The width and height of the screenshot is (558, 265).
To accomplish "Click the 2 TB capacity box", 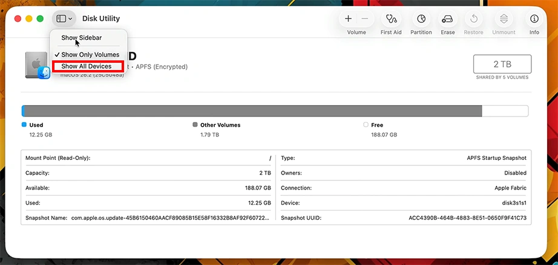I will pyautogui.click(x=502, y=64).
